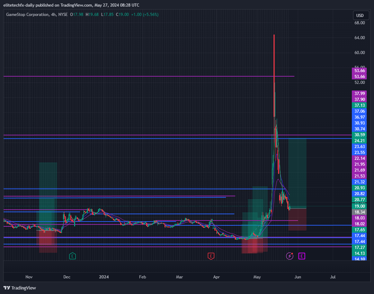Click the high value H19.68
Screen dimensions: 374x294
[x=92, y=15]
